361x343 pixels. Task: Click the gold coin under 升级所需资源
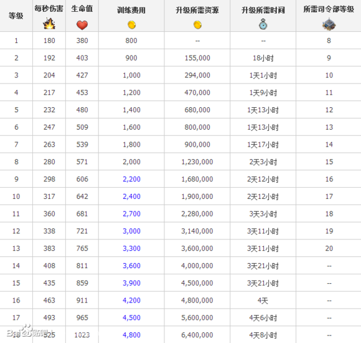pyautogui.click(x=197, y=25)
